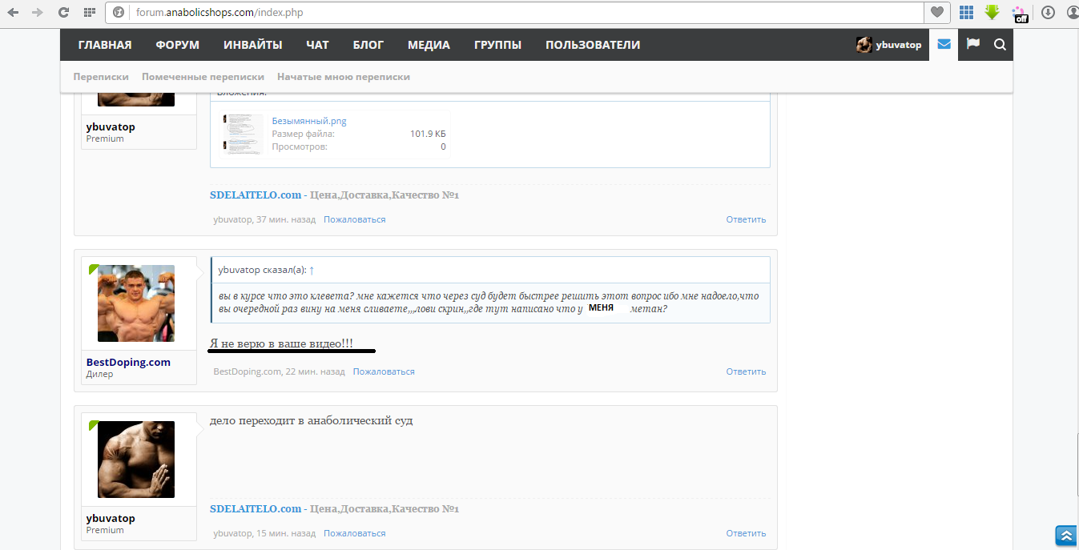This screenshot has height=550, width=1079.
Task: Open the Безымянный.png attachment thumbnail
Action: 244,134
